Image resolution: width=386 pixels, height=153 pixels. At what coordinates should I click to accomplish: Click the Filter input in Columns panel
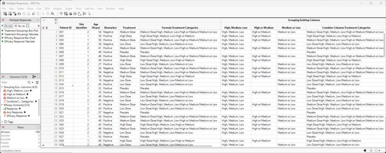(14, 82)
